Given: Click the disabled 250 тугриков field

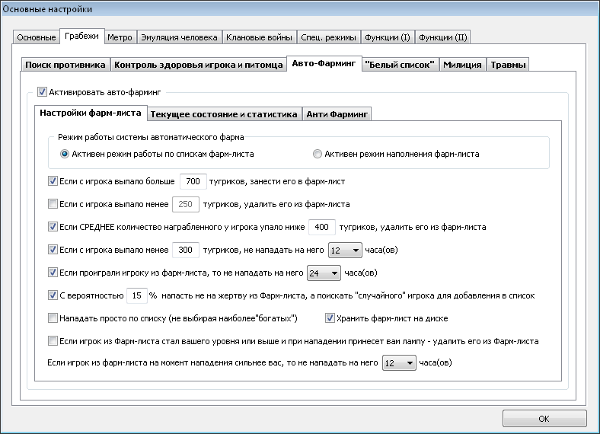Looking at the screenshot, I should 186,204.
